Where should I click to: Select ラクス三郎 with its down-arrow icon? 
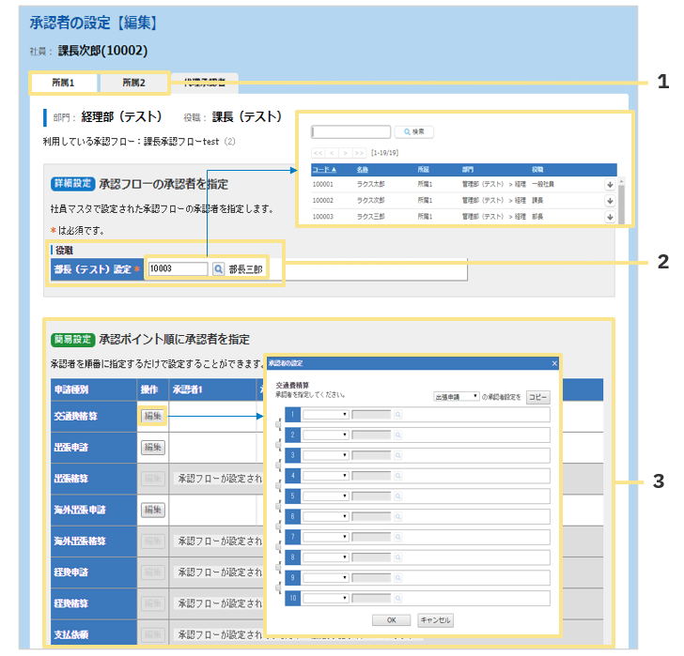point(610,217)
